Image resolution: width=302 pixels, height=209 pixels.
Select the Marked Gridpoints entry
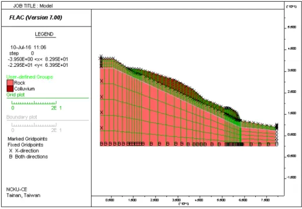click(28, 139)
